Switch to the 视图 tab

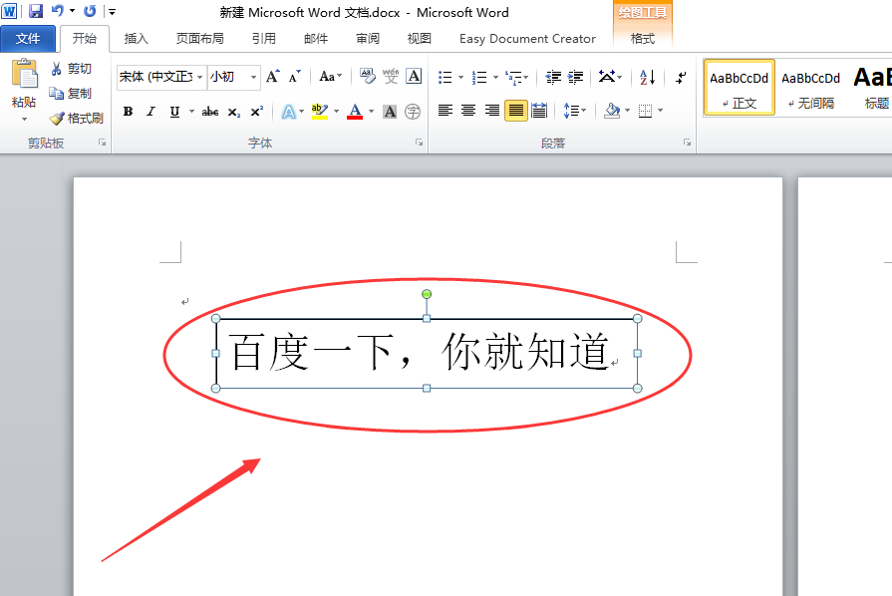pos(420,39)
